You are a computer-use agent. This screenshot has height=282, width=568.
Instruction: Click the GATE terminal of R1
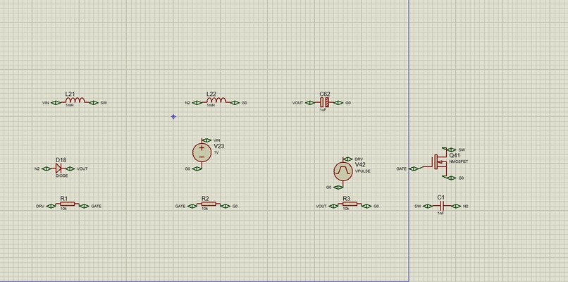[84, 207]
